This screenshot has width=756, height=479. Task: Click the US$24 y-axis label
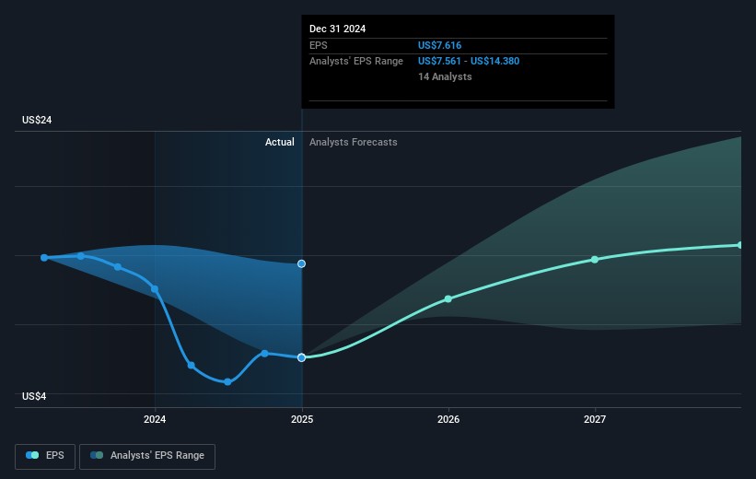tap(38, 121)
